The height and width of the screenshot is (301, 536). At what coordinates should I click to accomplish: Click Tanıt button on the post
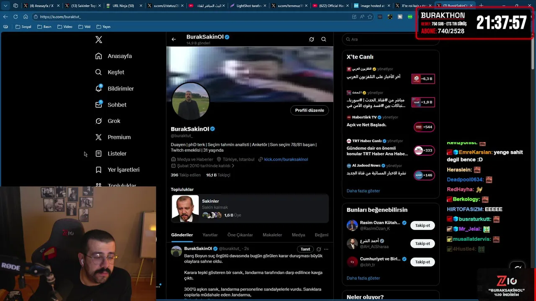(305, 249)
